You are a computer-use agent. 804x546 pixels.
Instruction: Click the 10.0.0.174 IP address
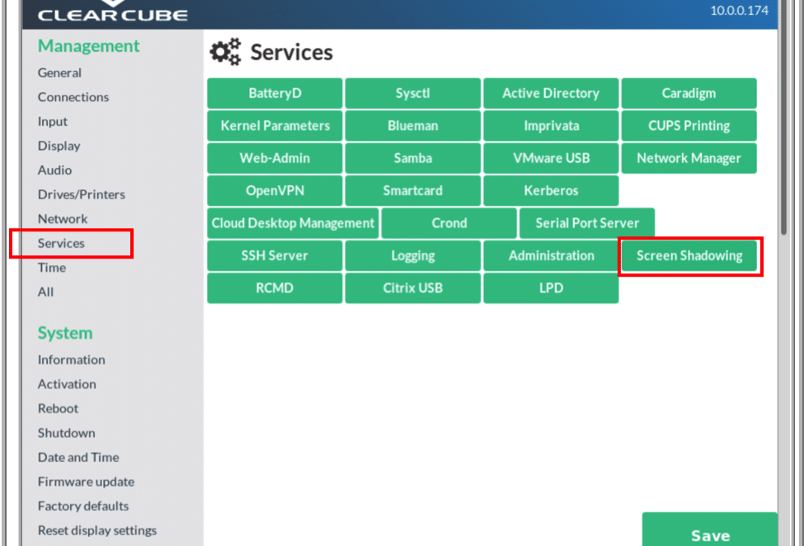739,10
